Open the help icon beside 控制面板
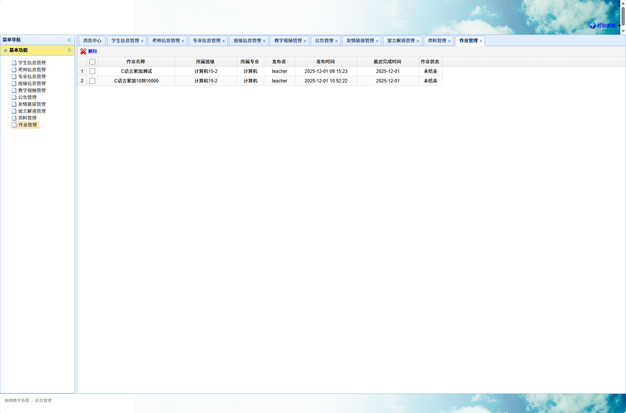Image resolution: width=626 pixels, height=413 pixels. (593, 26)
